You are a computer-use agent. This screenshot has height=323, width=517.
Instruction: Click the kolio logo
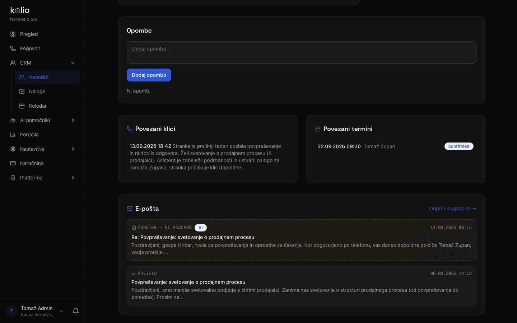(x=20, y=10)
